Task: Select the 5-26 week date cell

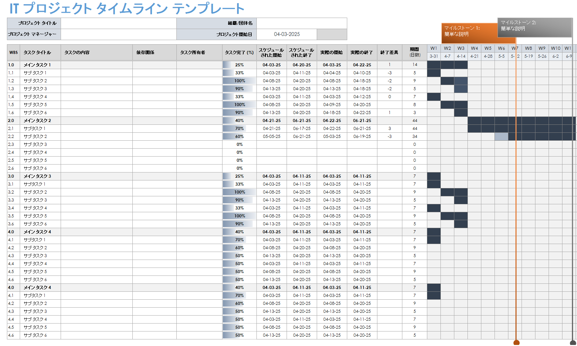Action: 542,56
